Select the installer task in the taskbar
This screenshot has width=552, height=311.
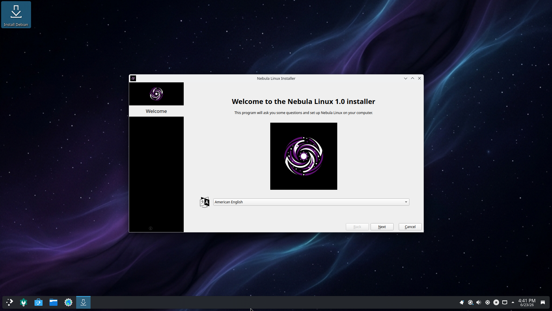[x=83, y=302]
